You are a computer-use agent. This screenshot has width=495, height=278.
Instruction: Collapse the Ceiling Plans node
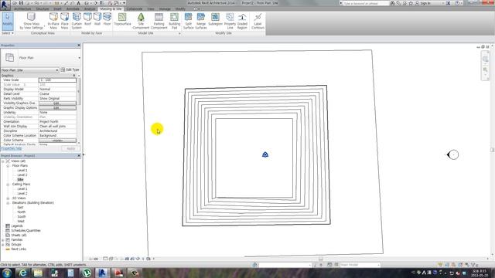click(x=8, y=185)
